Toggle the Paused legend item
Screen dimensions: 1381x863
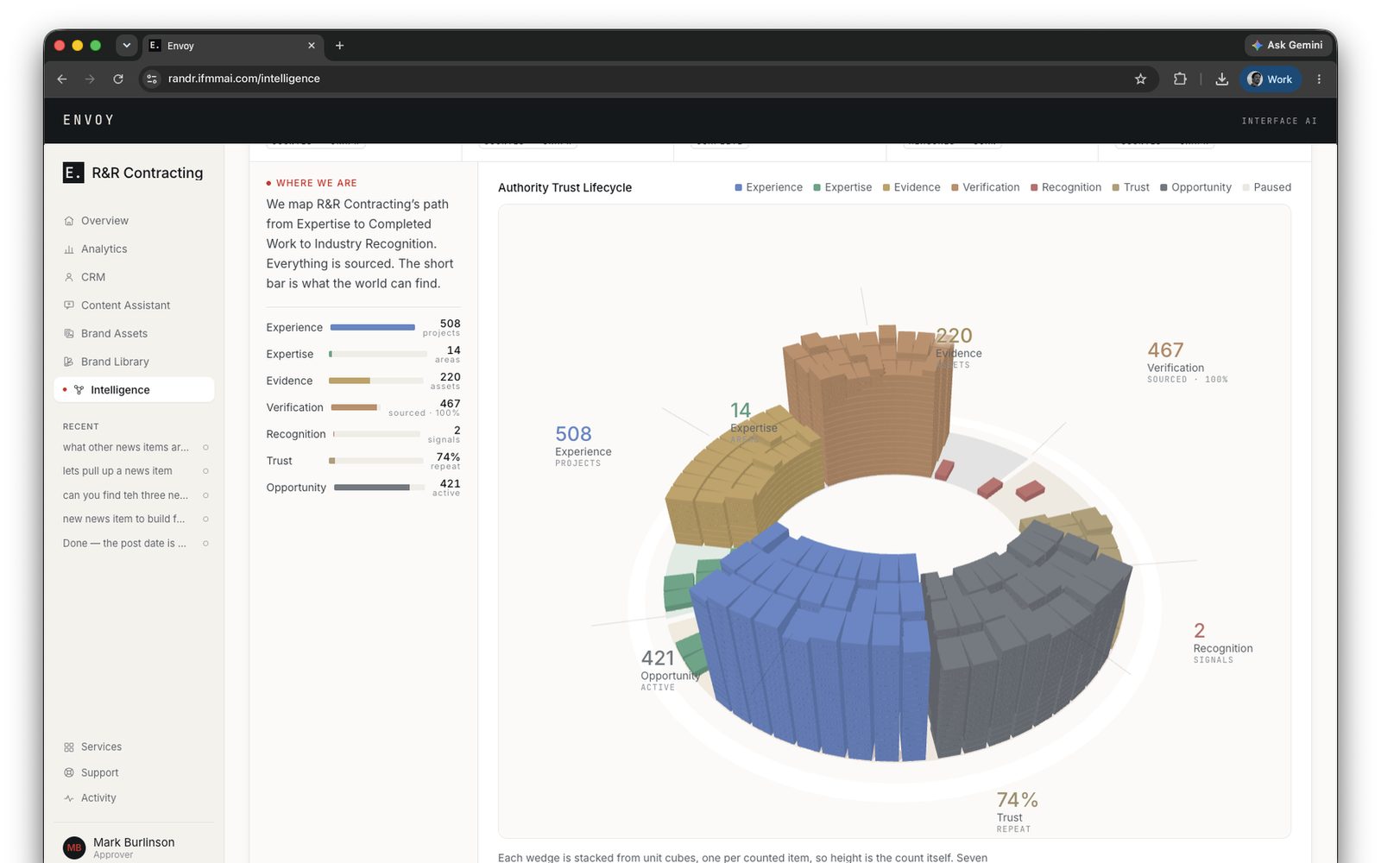[x=1266, y=187]
